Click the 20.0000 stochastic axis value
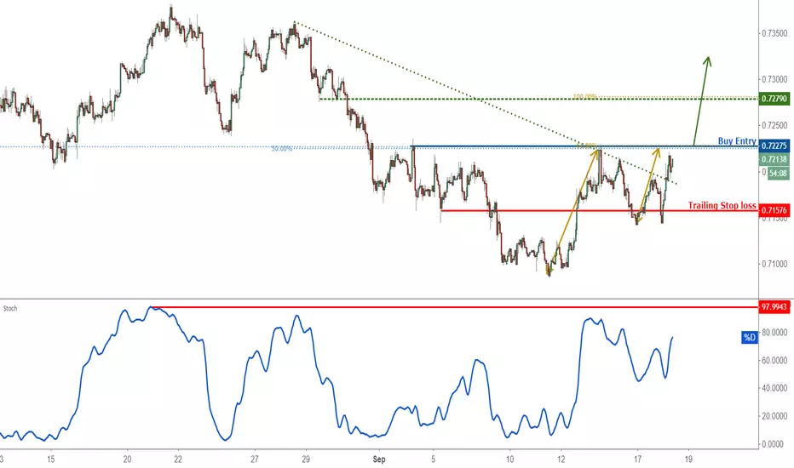The width and height of the screenshot is (794, 468). (x=774, y=416)
